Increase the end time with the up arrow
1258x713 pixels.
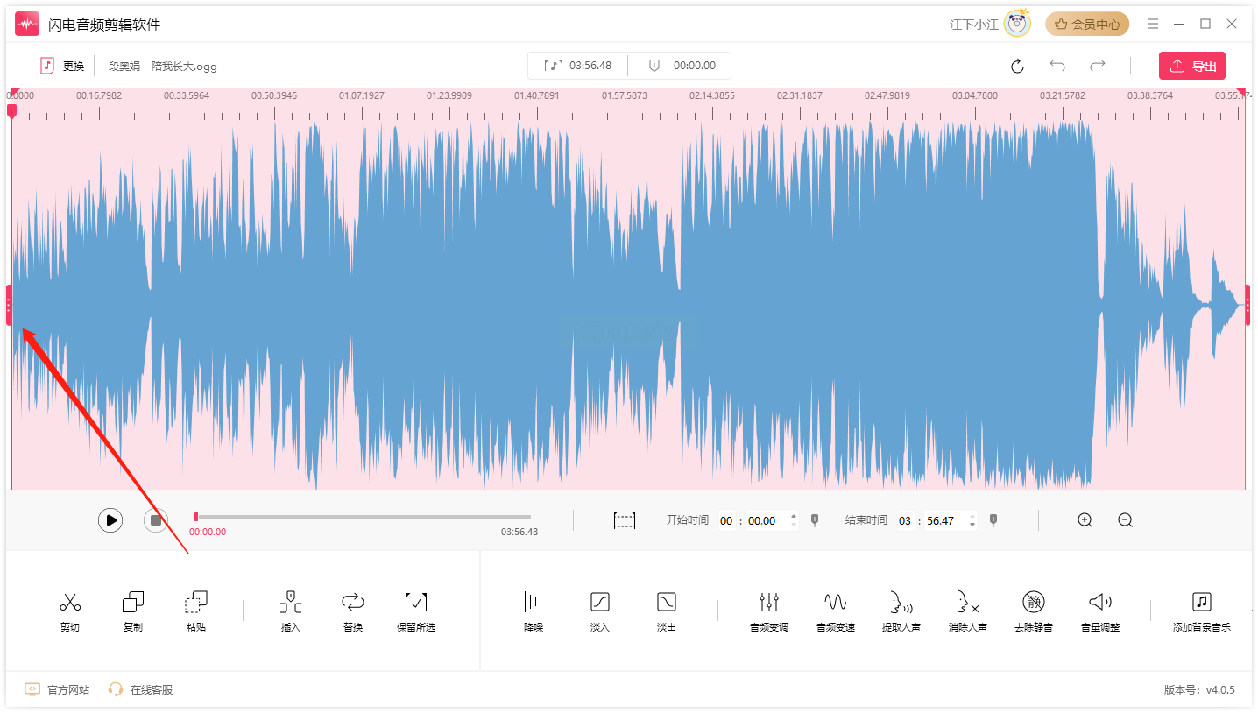pos(972,516)
